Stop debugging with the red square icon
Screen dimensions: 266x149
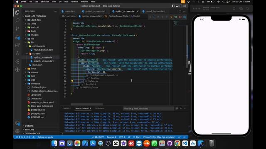(180, 17)
